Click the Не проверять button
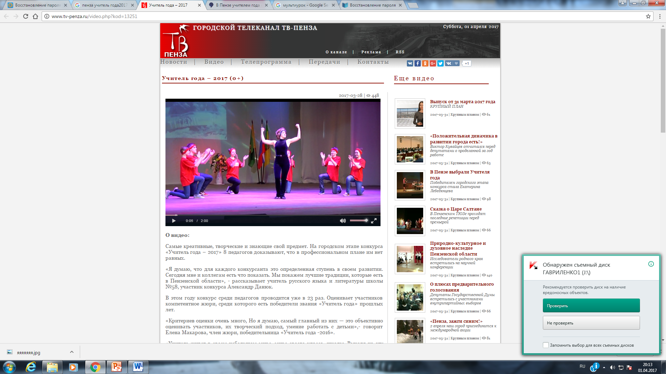This screenshot has width=666, height=374. (591, 323)
